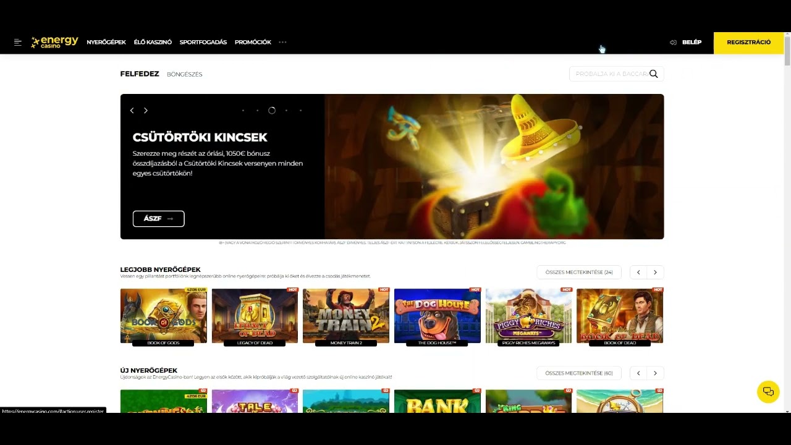The width and height of the screenshot is (791, 445).
Task: Click the search magnifier icon
Action: coord(653,74)
